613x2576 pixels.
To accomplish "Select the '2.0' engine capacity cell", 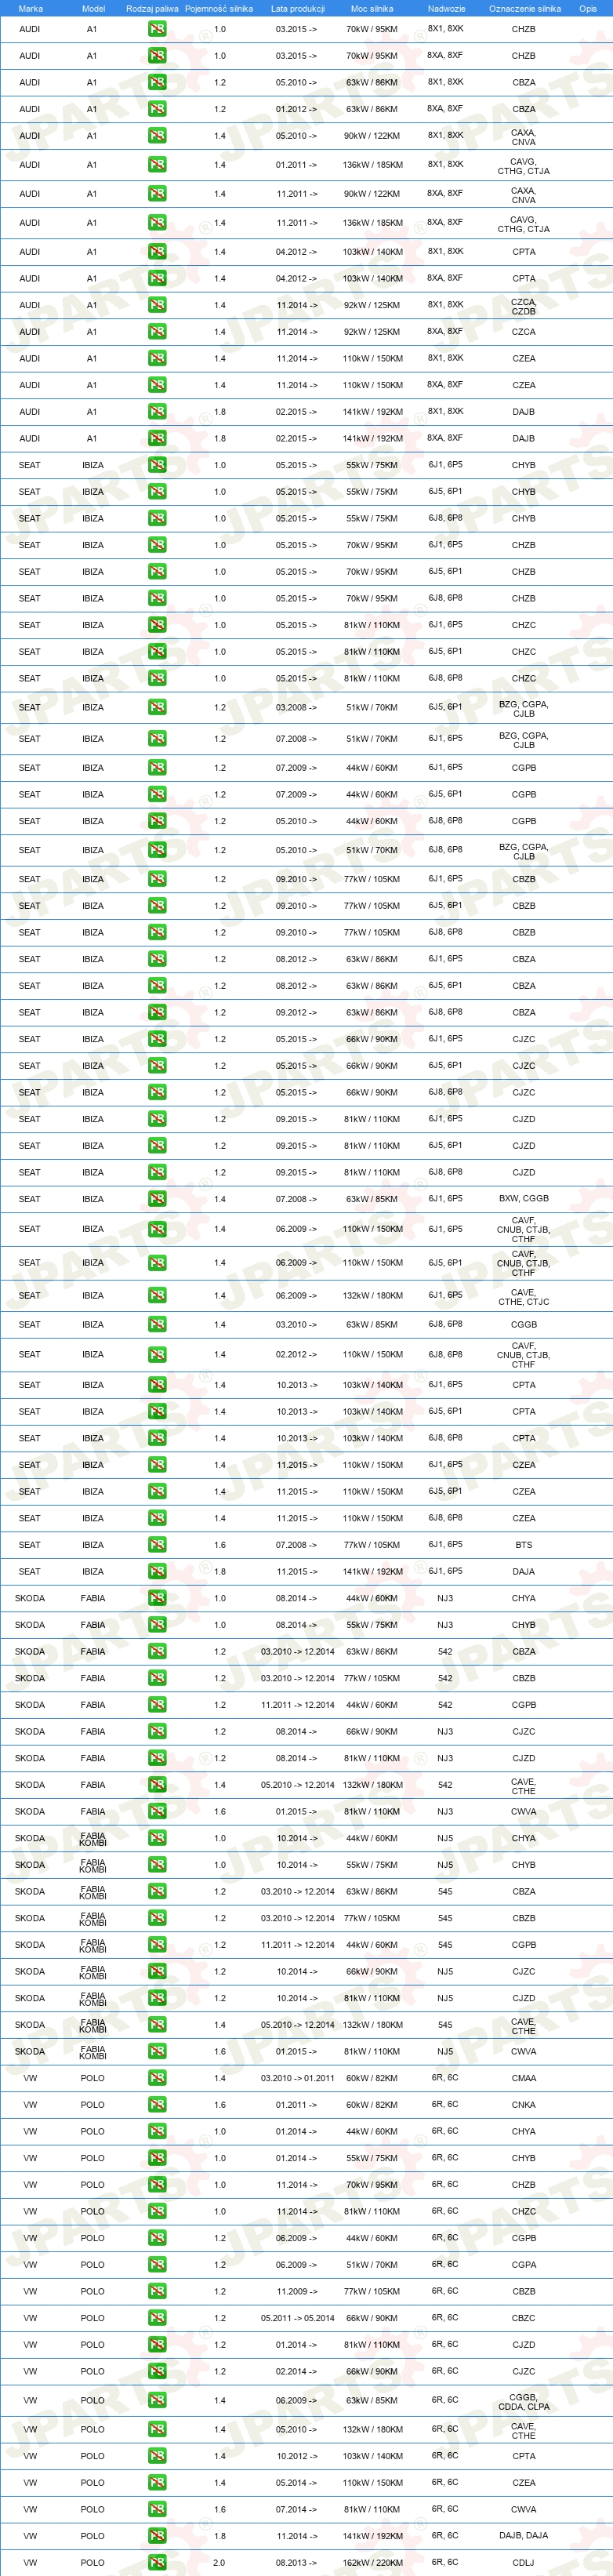I will tap(219, 2563).
